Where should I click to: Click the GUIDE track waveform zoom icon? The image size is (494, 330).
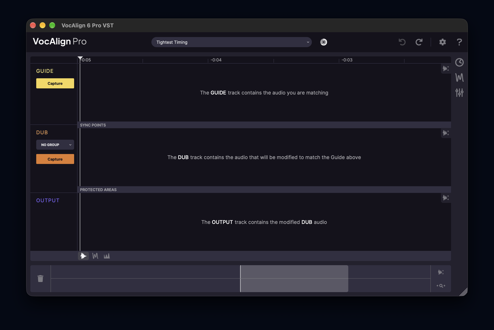(446, 68)
